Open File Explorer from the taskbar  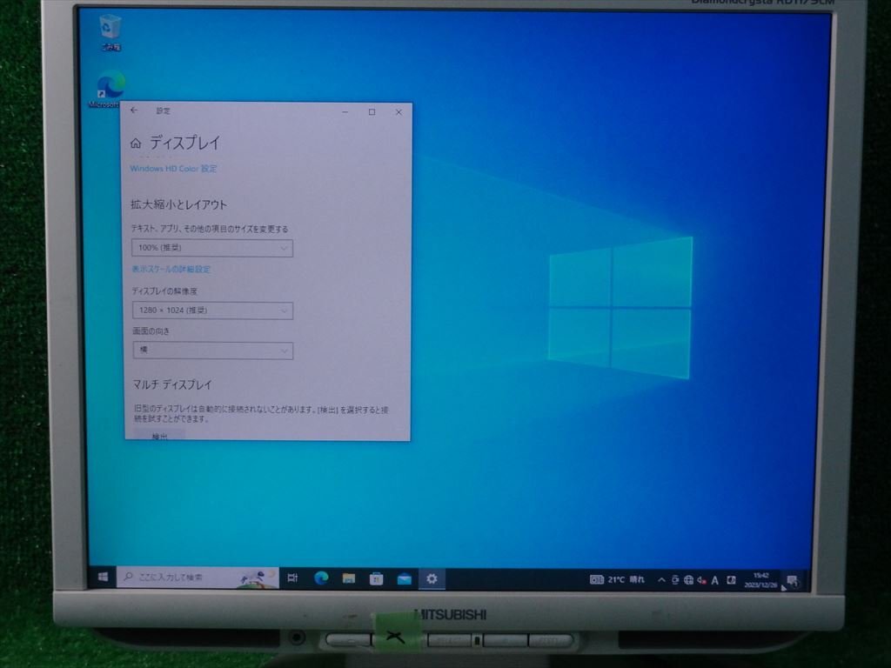[349, 578]
